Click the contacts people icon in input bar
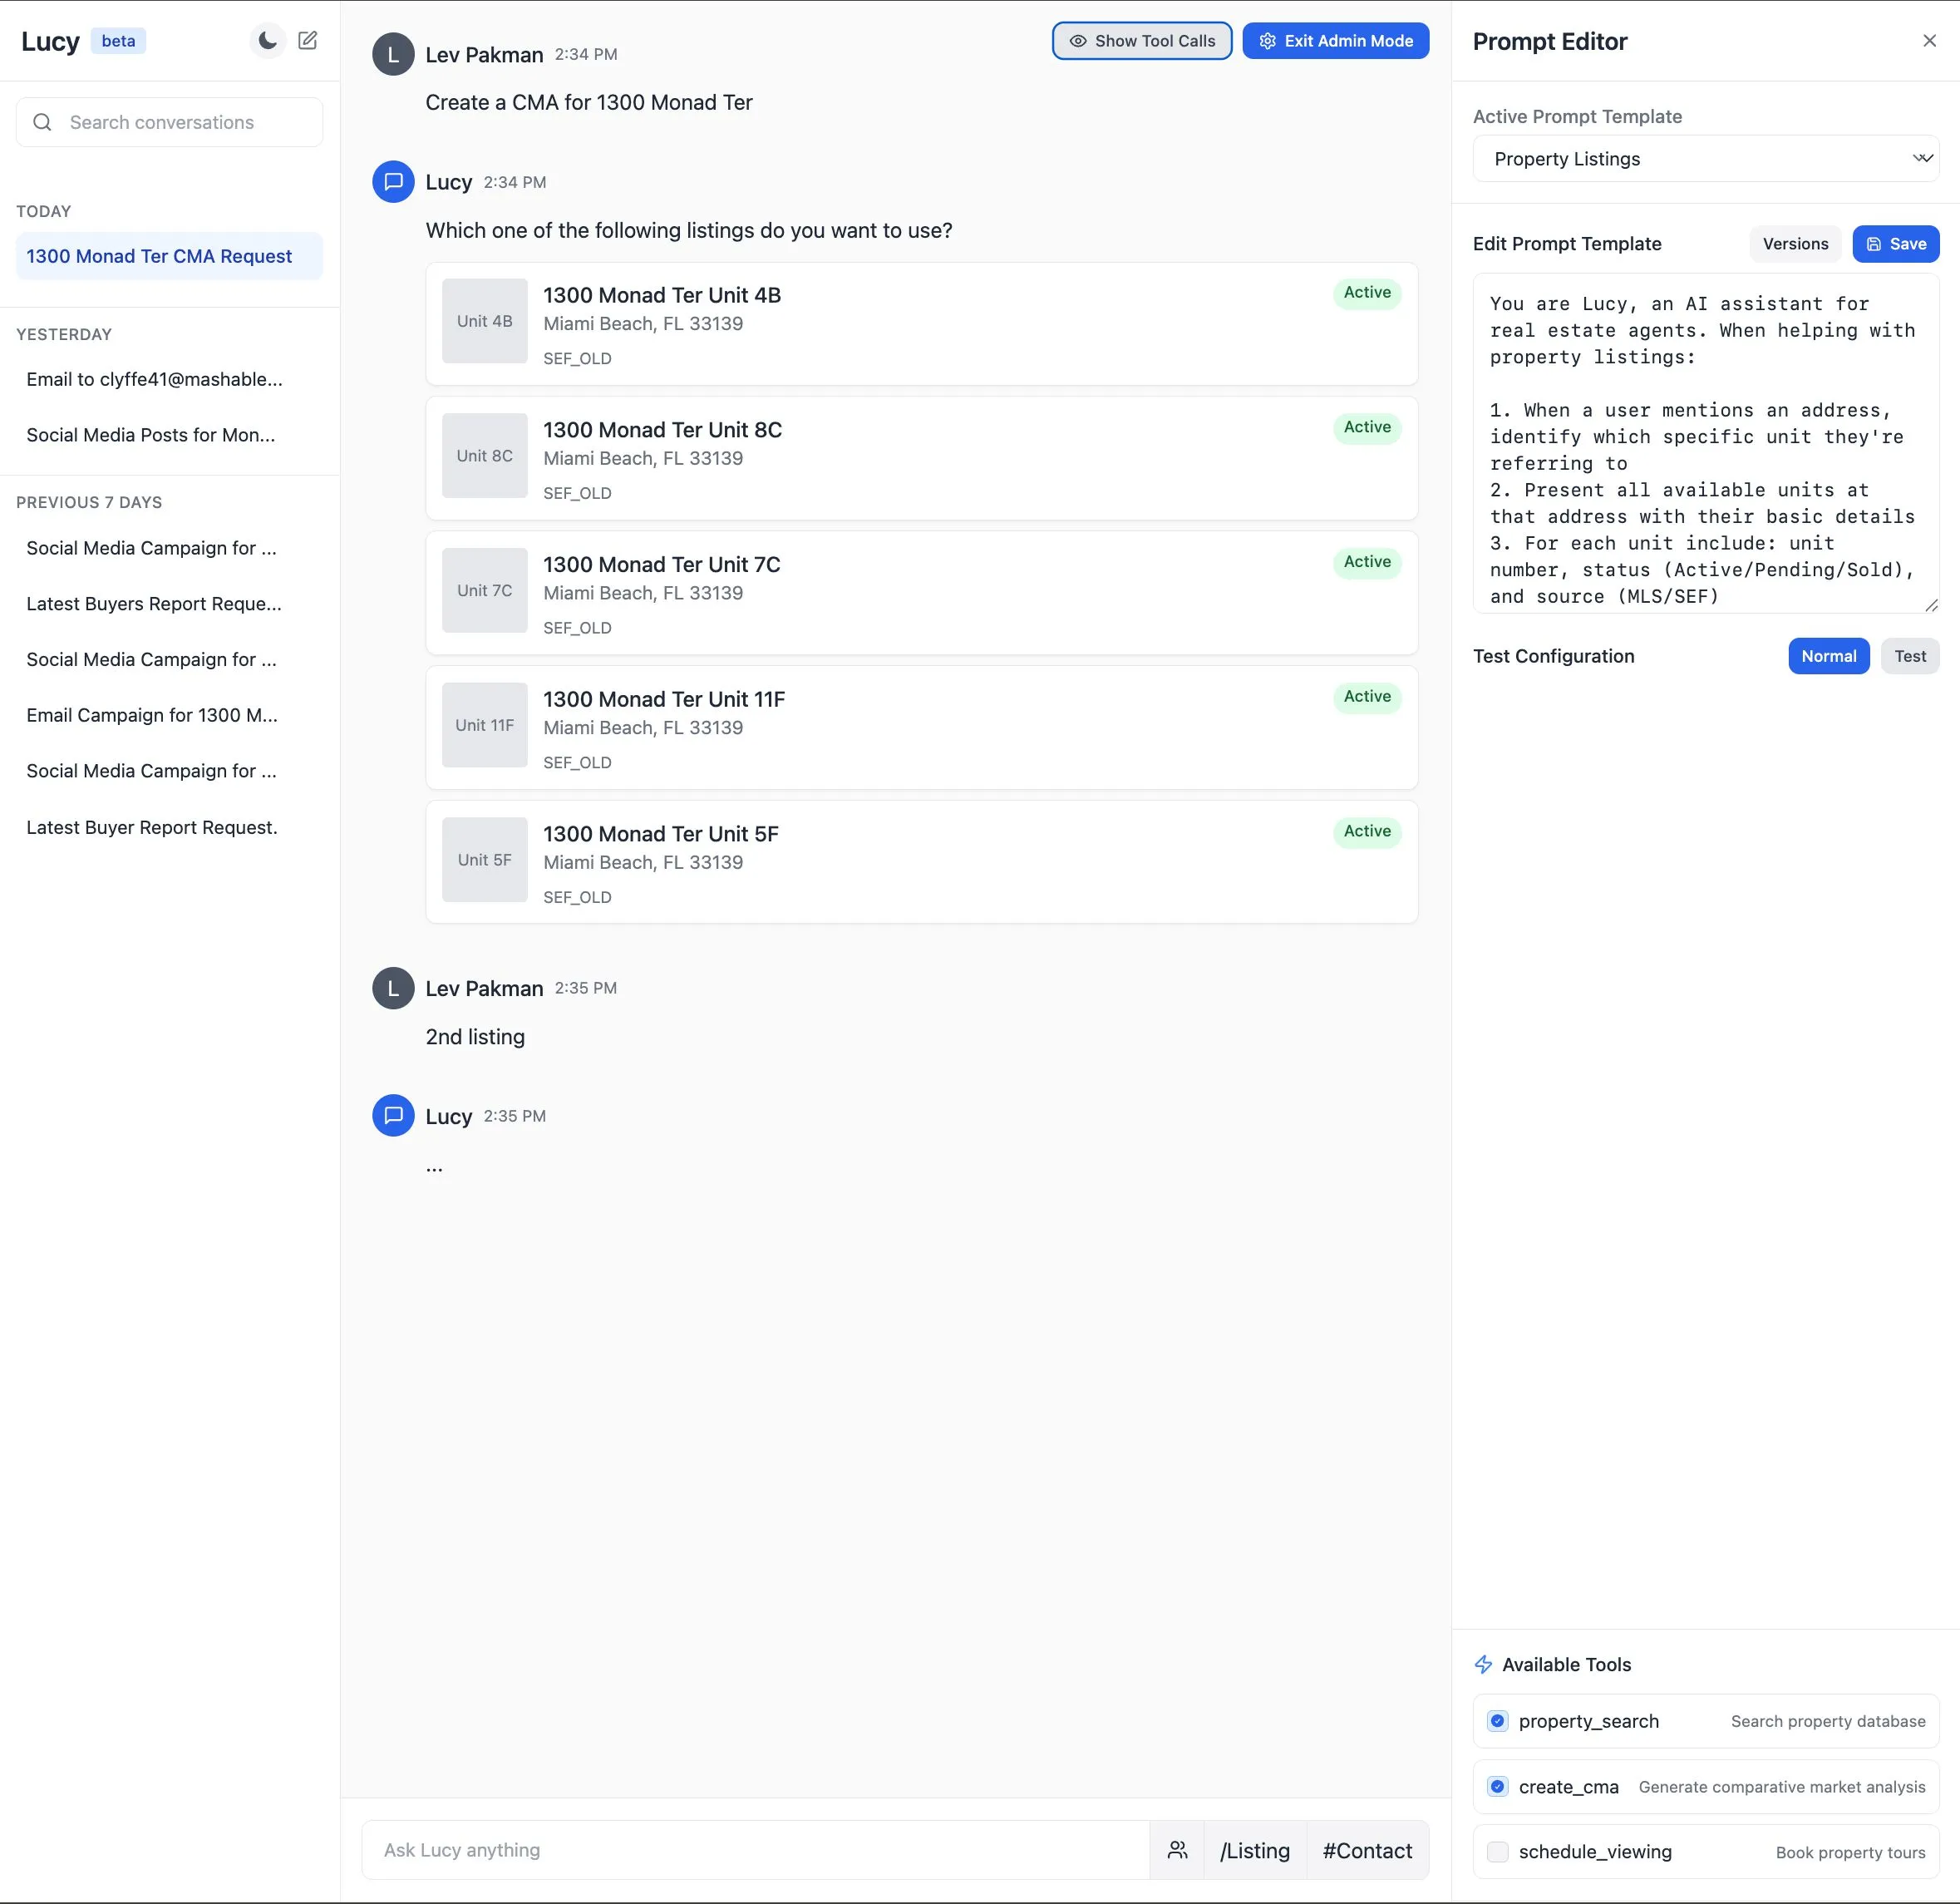Viewport: 1960px width, 1904px height. pos(1177,1850)
